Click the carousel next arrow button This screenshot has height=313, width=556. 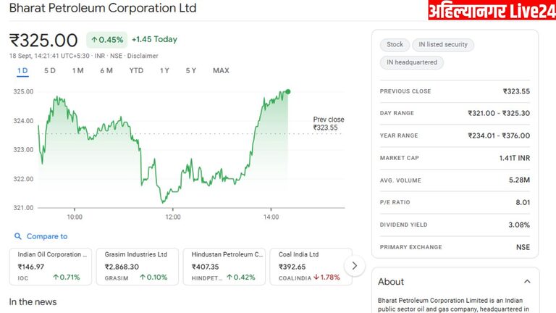pos(354,266)
